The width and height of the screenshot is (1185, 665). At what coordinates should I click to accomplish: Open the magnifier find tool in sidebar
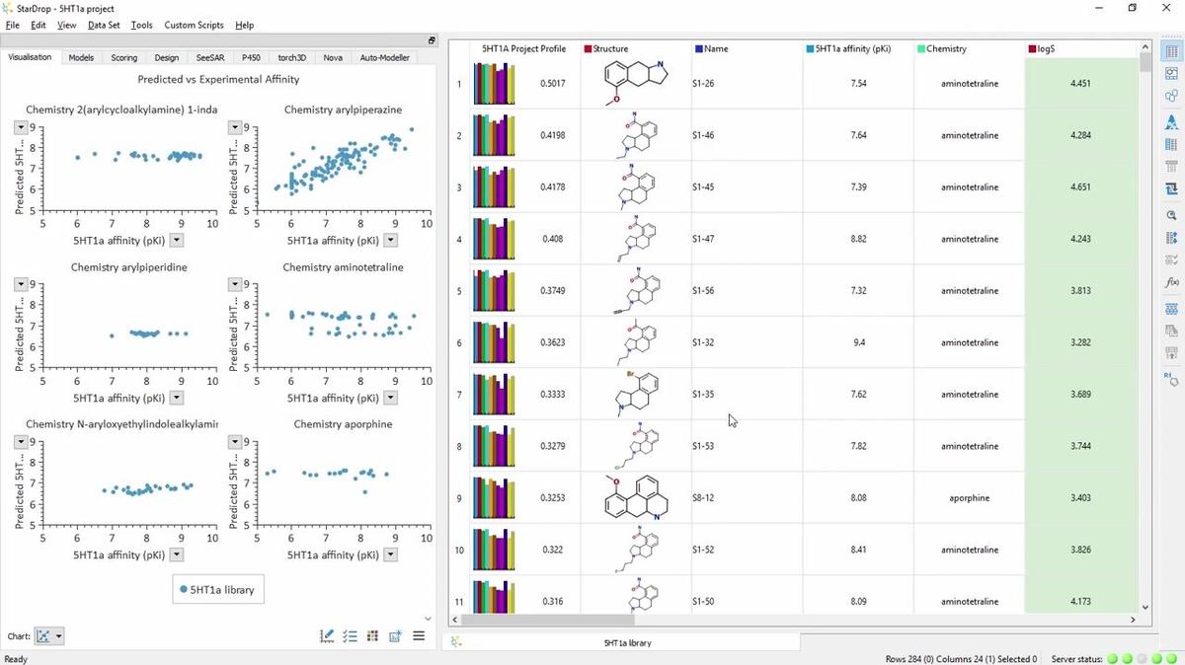(x=1171, y=214)
